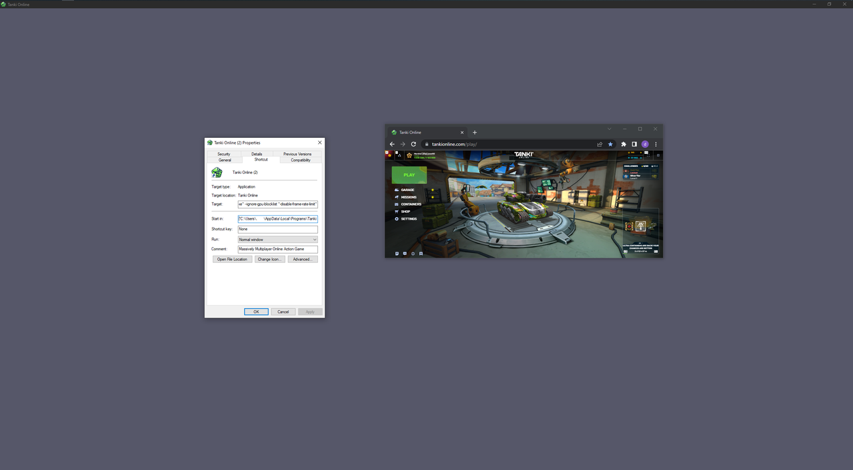Click the CHALLENGES panel header
853x470 pixels.
pos(641,166)
